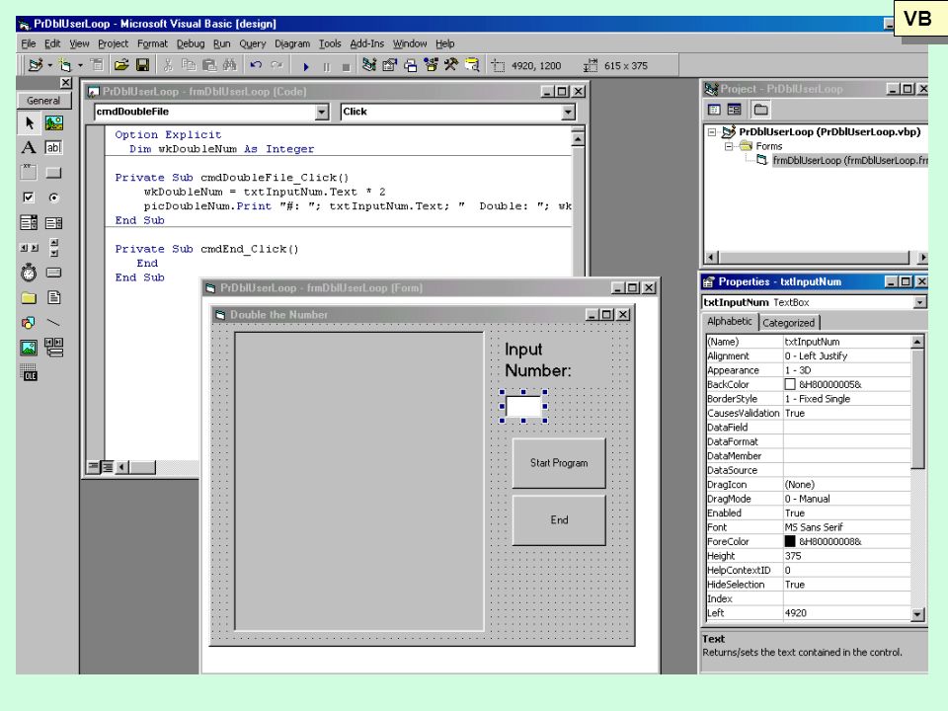Click the ForeColor black color swatch

[790, 542]
